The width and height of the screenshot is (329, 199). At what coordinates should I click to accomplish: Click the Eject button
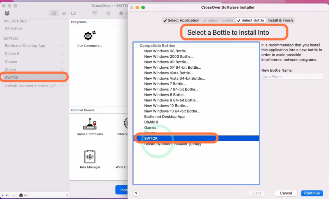(256, 193)
